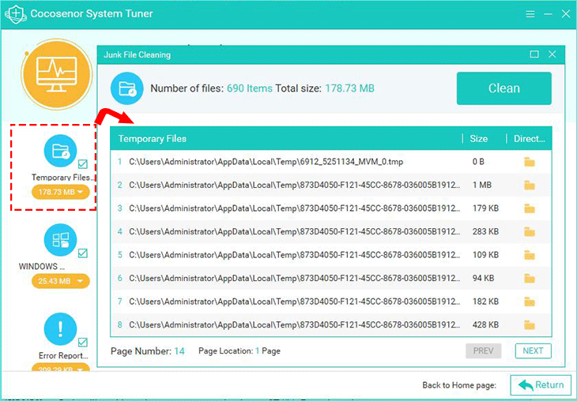This screenshot has width=577, height=401.
Task: Click the Error Report... sidebar label
Action: [63, 355]
